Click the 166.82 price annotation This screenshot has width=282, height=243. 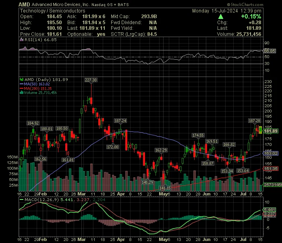(229, 144)
